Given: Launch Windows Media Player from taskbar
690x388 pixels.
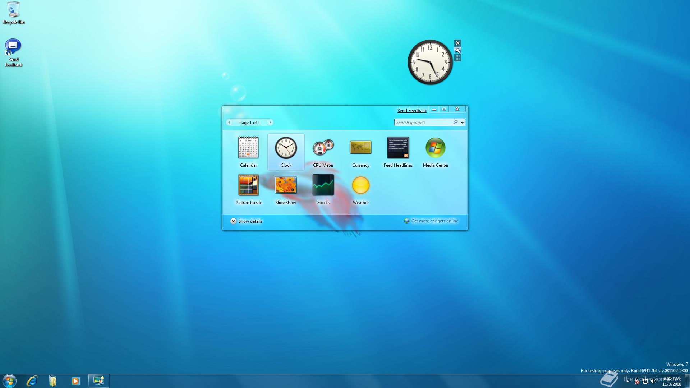Looking at the screenshot, I should tap(75, 381).
